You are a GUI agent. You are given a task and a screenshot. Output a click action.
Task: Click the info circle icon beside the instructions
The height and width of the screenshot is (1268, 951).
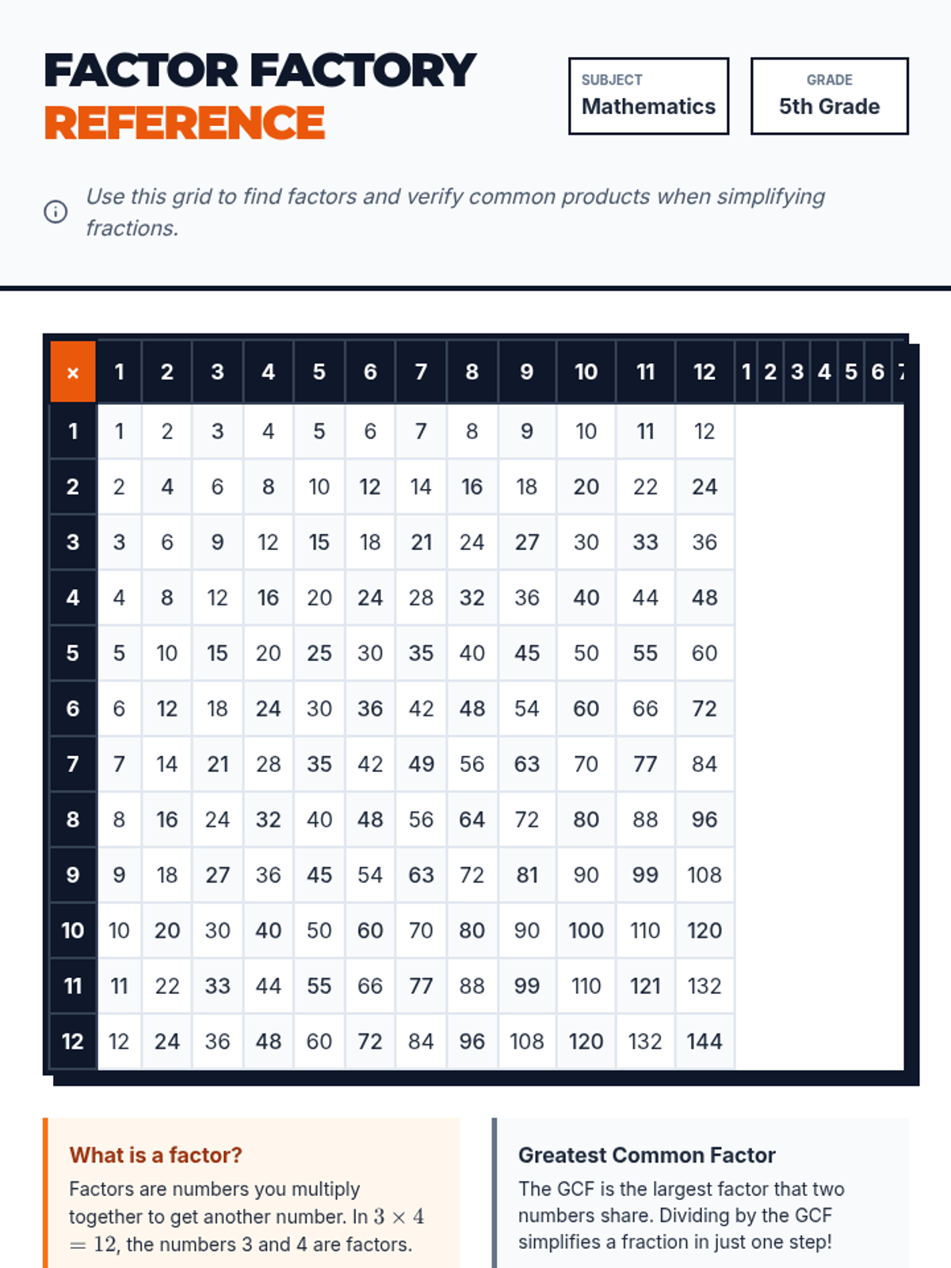tap(55, 212)
